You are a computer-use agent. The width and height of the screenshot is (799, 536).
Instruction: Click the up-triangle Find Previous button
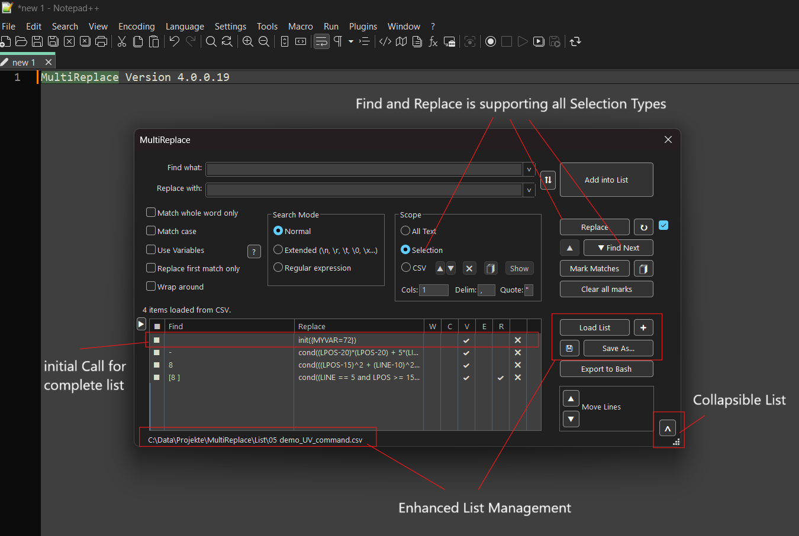click(x=569, y=248)
